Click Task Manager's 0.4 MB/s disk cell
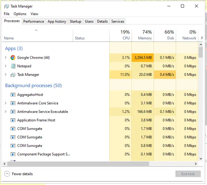 (165, 75)
